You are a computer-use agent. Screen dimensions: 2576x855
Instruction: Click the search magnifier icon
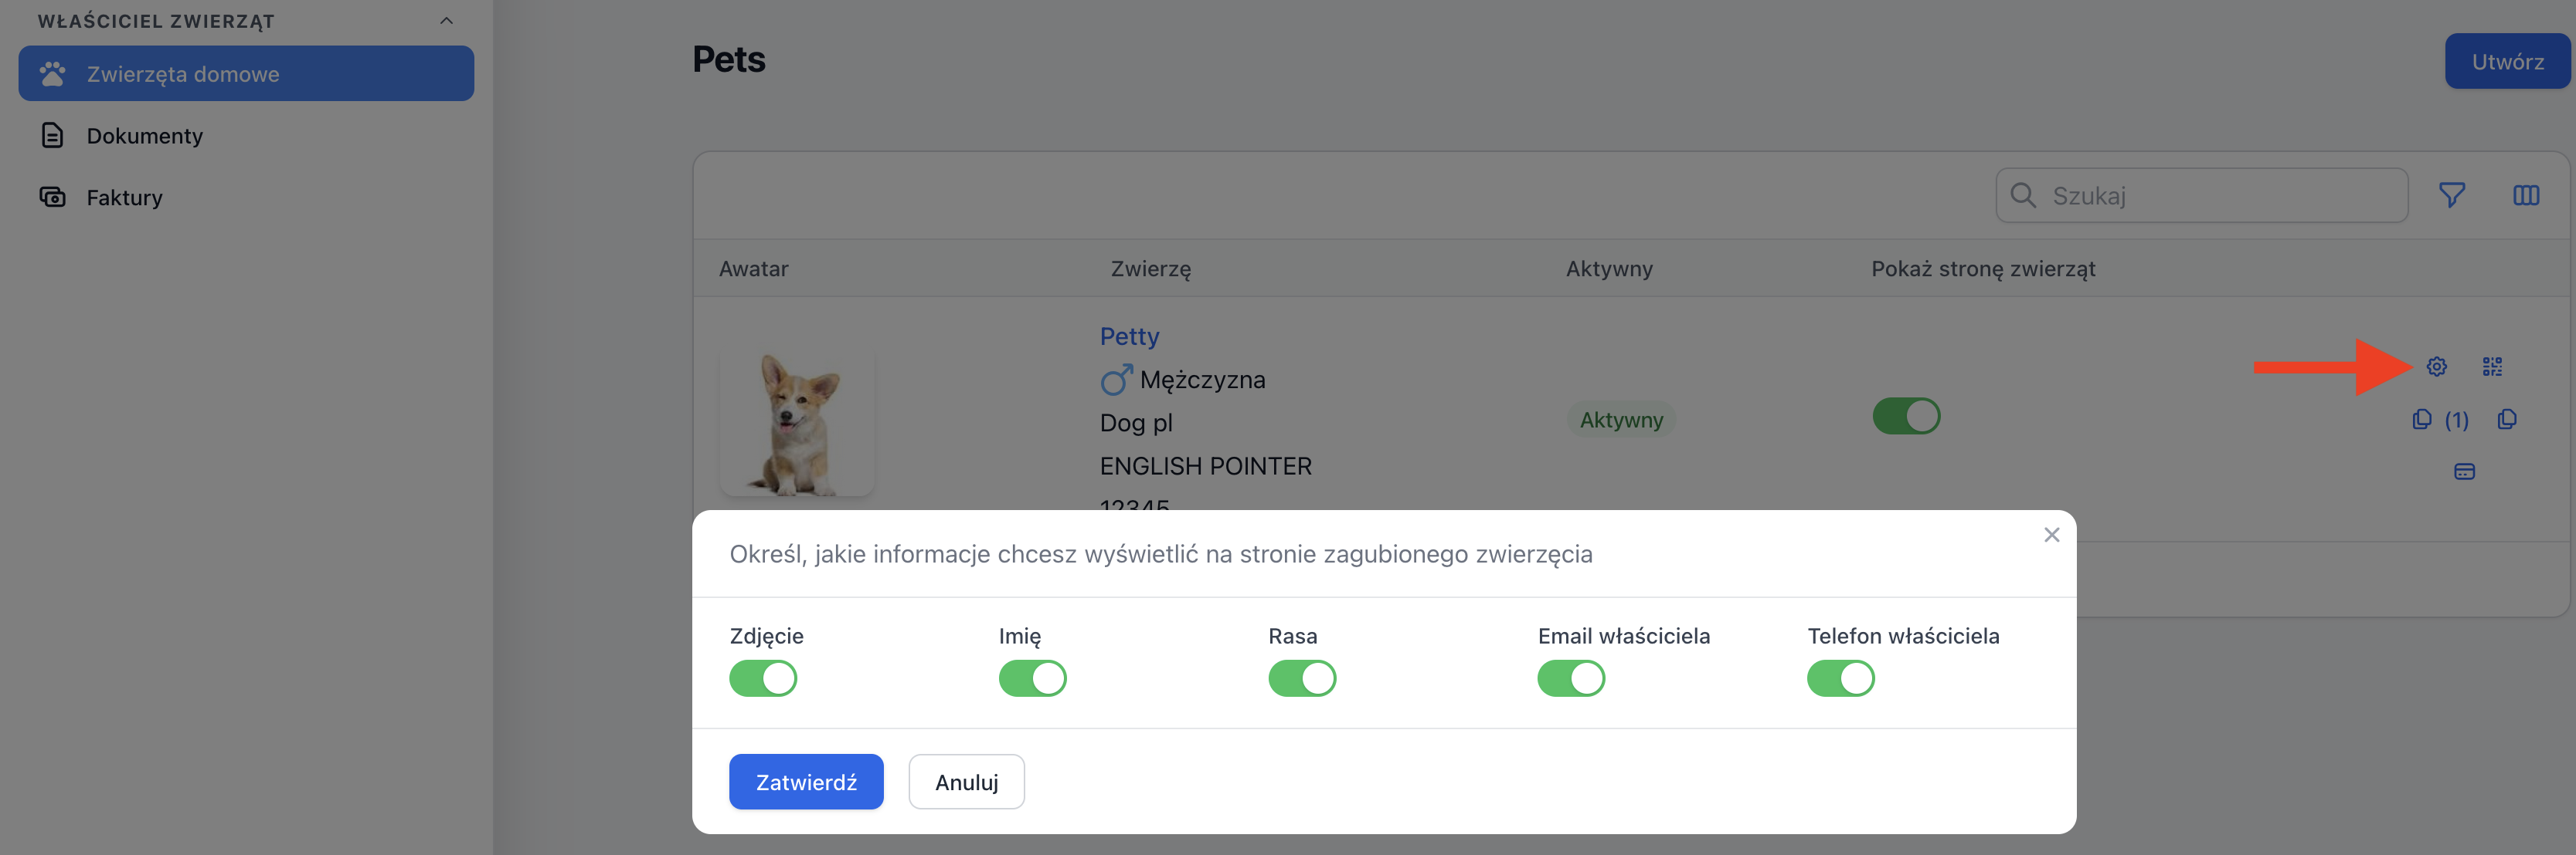[2023, 194]
